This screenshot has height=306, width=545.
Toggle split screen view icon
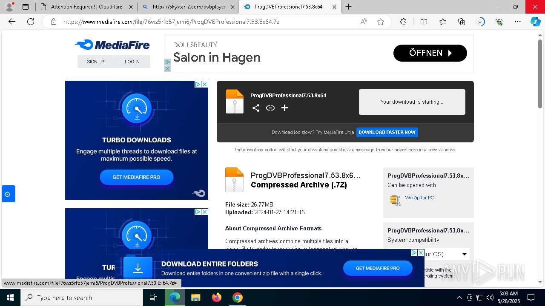click(424, 22)
